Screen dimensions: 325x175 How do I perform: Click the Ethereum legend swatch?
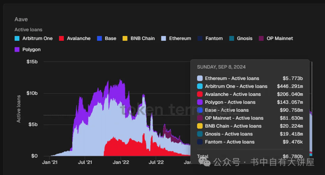163,38
